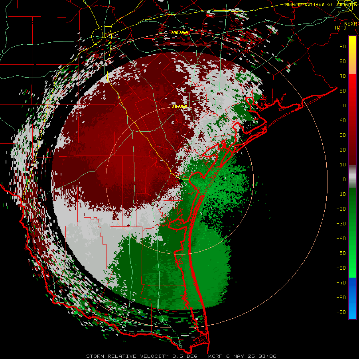The width and height of the screenshot is (359, 359).
Task: Click the "-70" value on the velocity scale
Action: [x=341, y=283]
